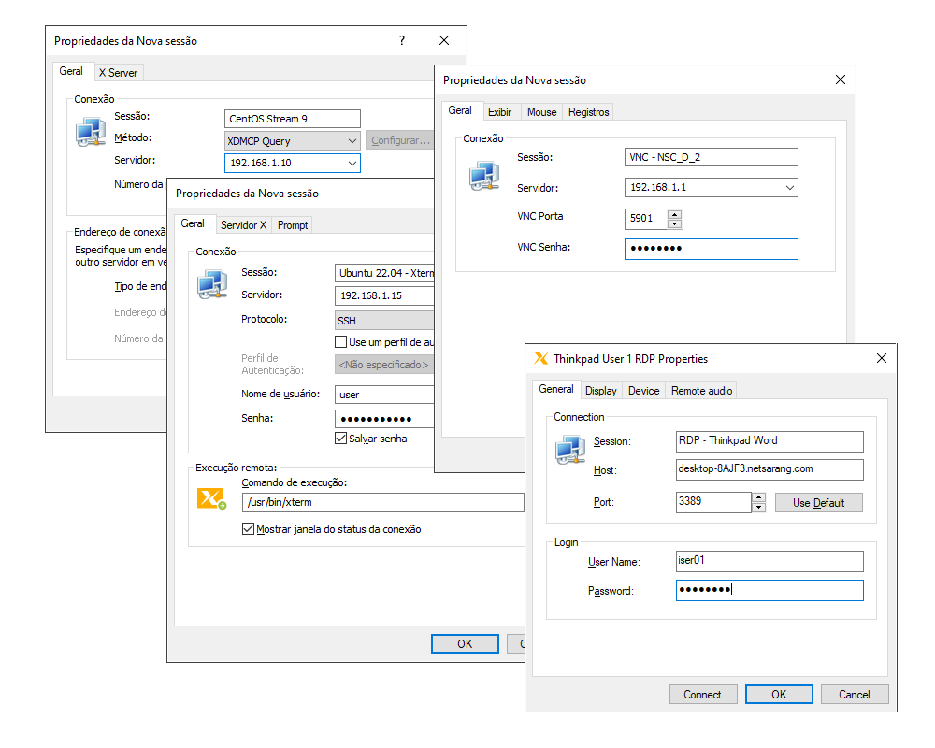Select Geral tab in CentOS dialog

pos(71,71)
